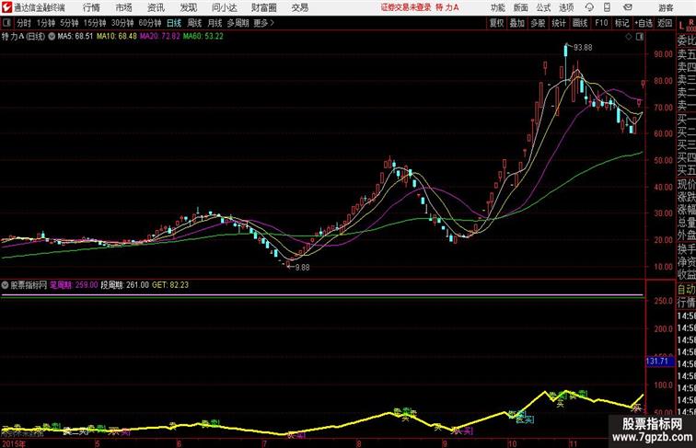Open the customer service headset icon
This screenshot has width=696, height=448.
[x=589, y=7]
